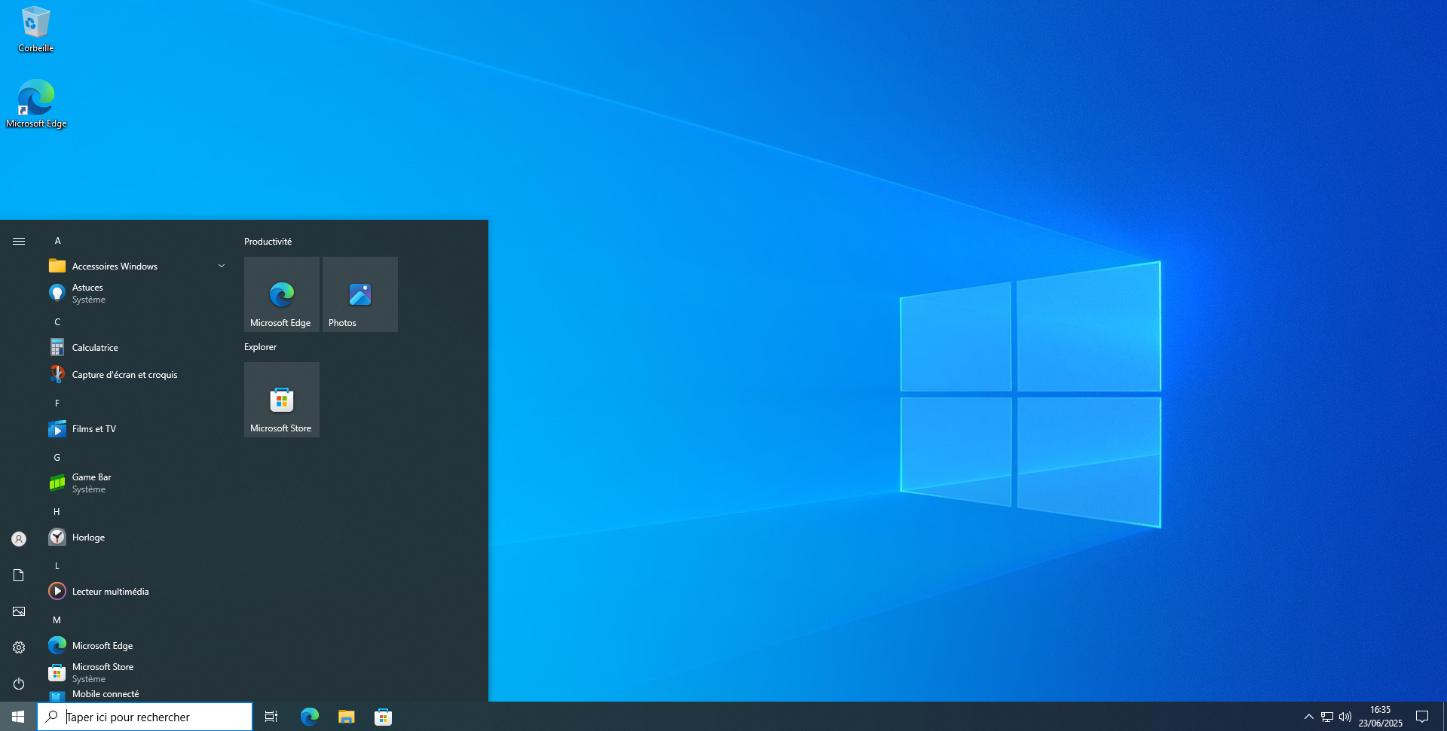
Task: Open Game Bar from the app list
Action: pos(137,483)
